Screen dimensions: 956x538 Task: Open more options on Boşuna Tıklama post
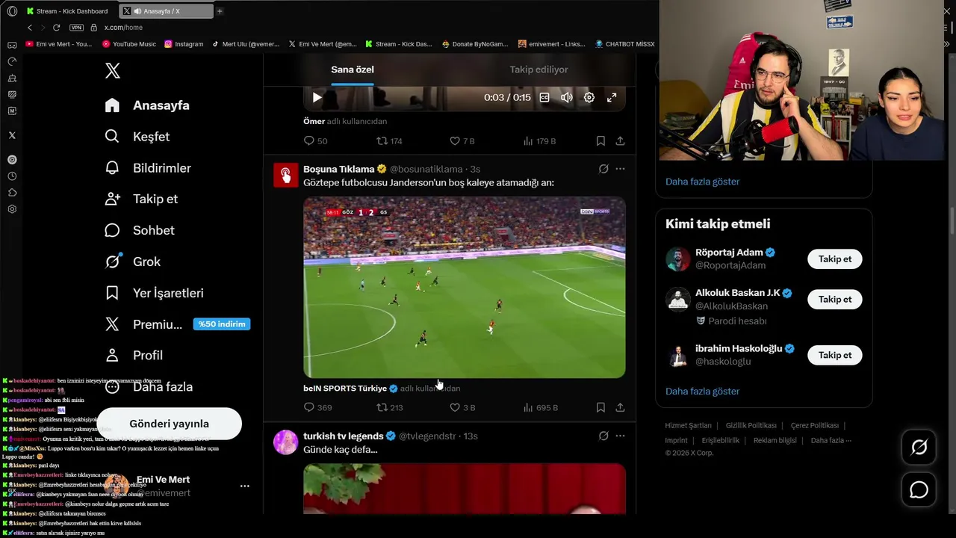620,169
